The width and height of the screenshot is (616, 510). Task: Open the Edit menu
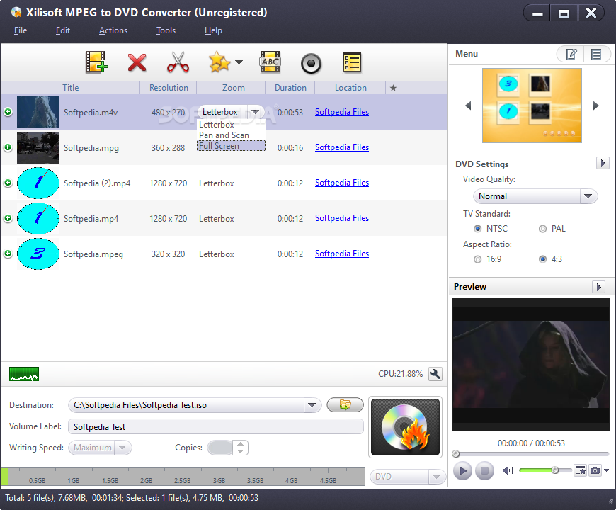coord(63,30)
